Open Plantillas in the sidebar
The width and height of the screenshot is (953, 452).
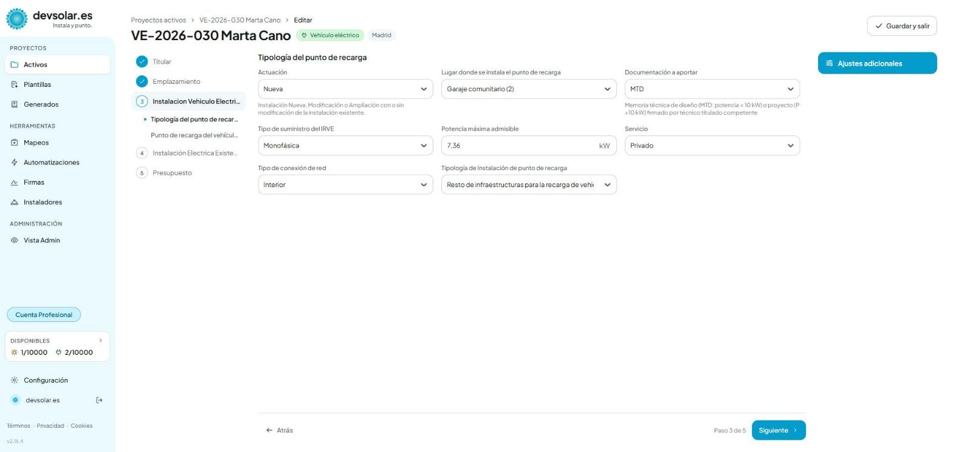(58, 84)
